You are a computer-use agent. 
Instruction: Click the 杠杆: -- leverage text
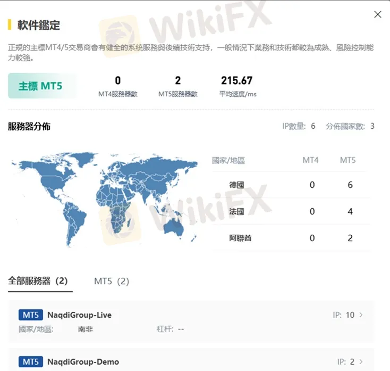click(170, 329)
